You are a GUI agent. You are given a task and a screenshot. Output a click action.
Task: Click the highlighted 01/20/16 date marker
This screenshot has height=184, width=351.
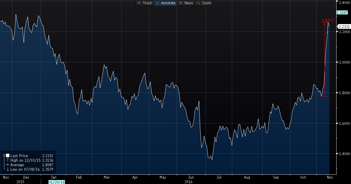pos(57,182)
